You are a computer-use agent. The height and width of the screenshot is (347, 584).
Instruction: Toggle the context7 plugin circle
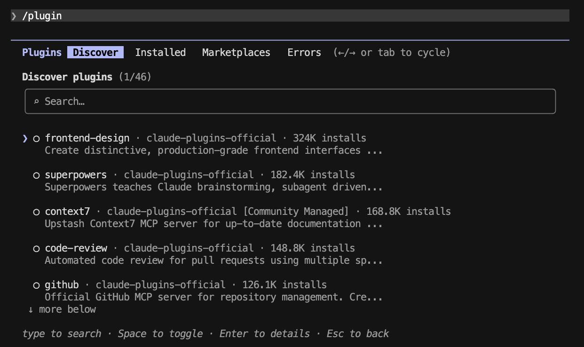36,212
